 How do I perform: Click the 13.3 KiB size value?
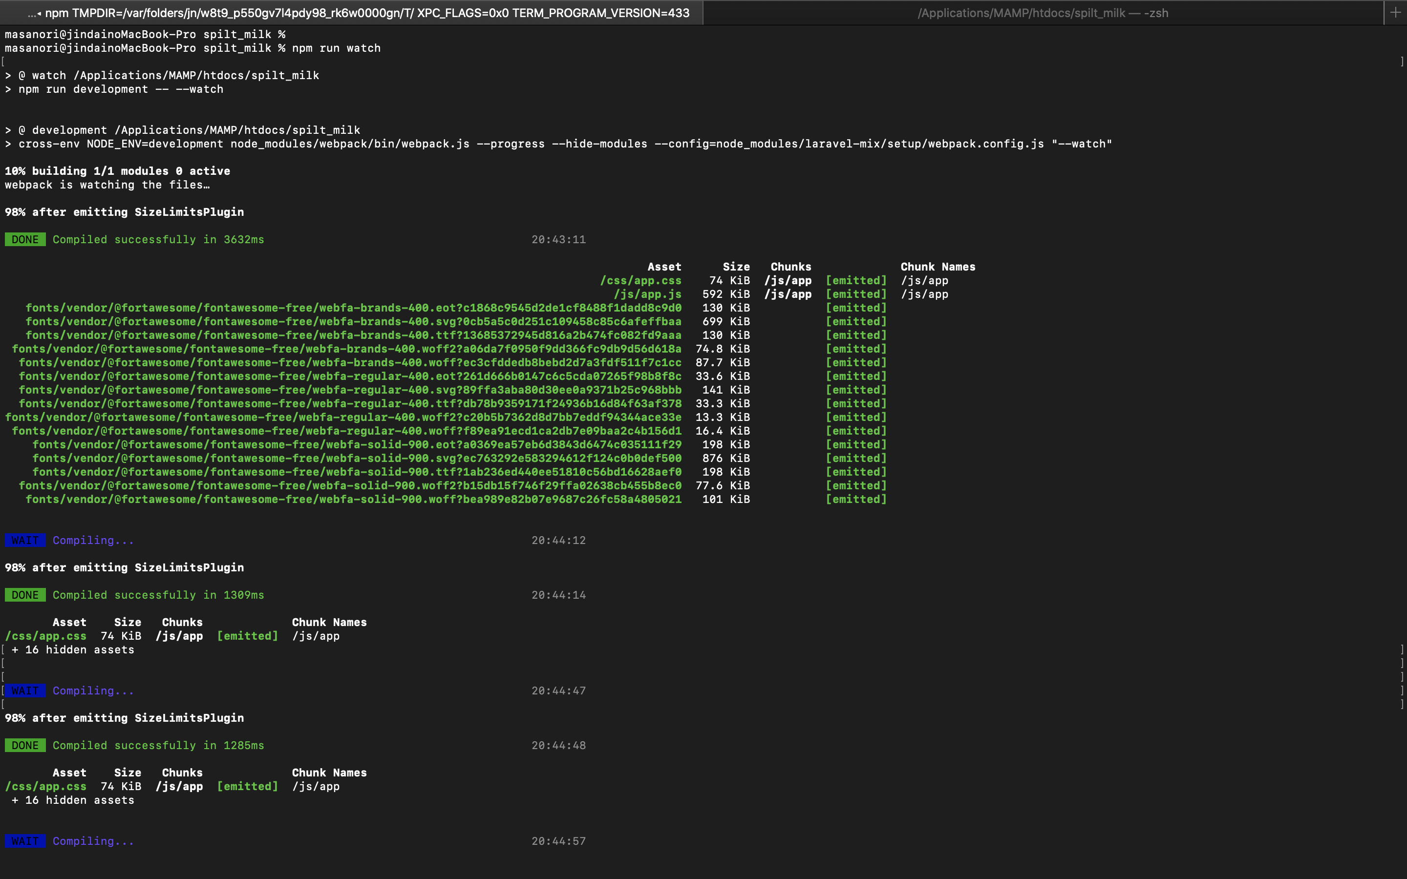723,418
